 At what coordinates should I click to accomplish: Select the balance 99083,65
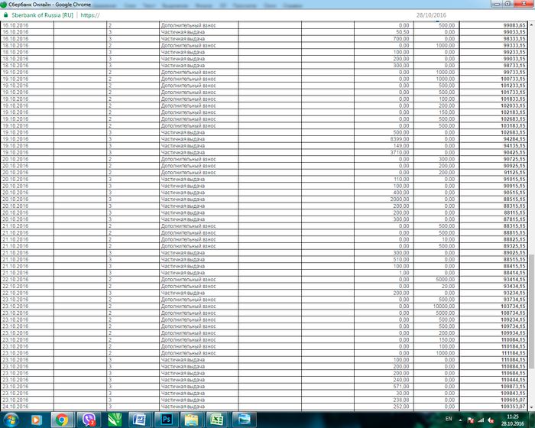tap(514, 25)
